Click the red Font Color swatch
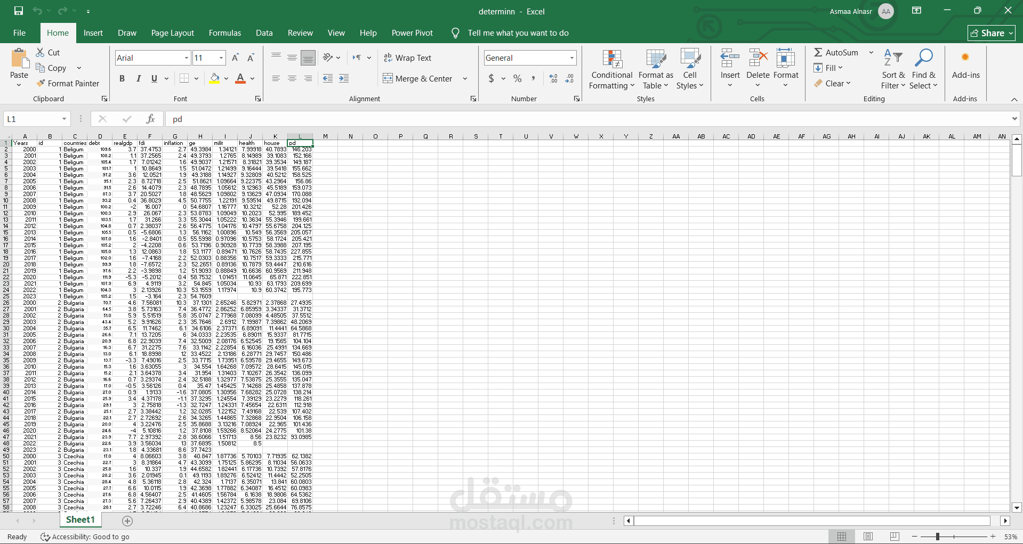The width and height of the screenshot is (1023, 544). pos(240,78)
